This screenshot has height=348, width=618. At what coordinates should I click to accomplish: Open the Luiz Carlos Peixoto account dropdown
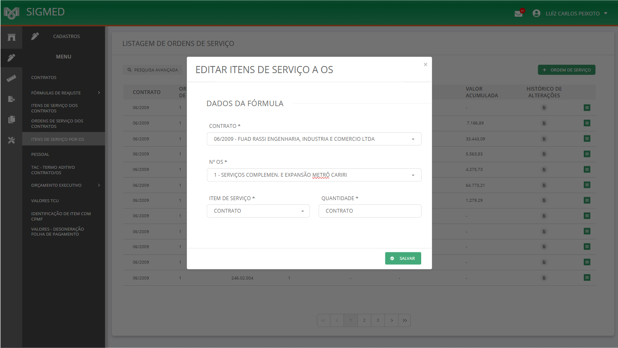576,13
